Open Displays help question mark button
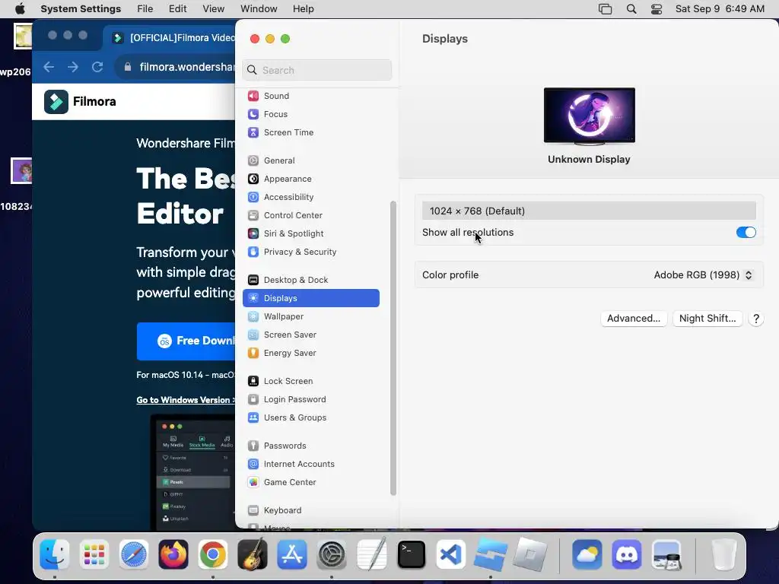This screenshot has height=584, width=779. [x=755, y=319]
